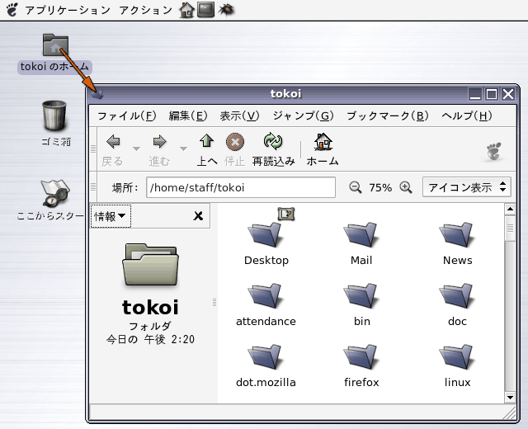The image size is (528, 429).
Task: Expand the forward history dropdown arrow
Action: 183,148
